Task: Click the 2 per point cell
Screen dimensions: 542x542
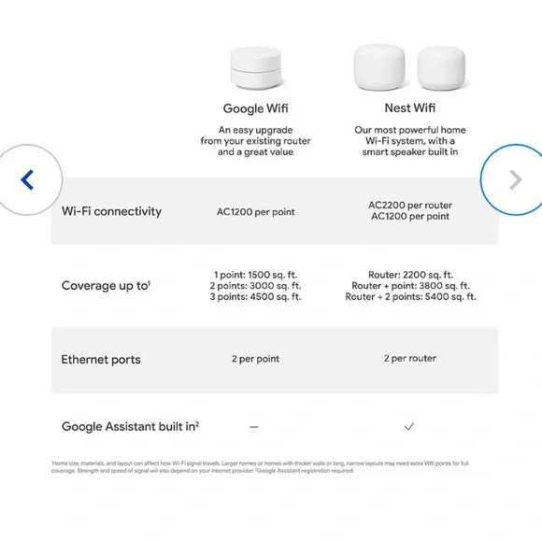Action: [255, 359]
